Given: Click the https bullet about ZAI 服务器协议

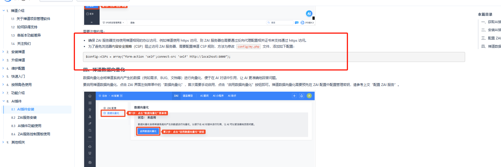Looking at the screenshot, I should coord(198,41).
